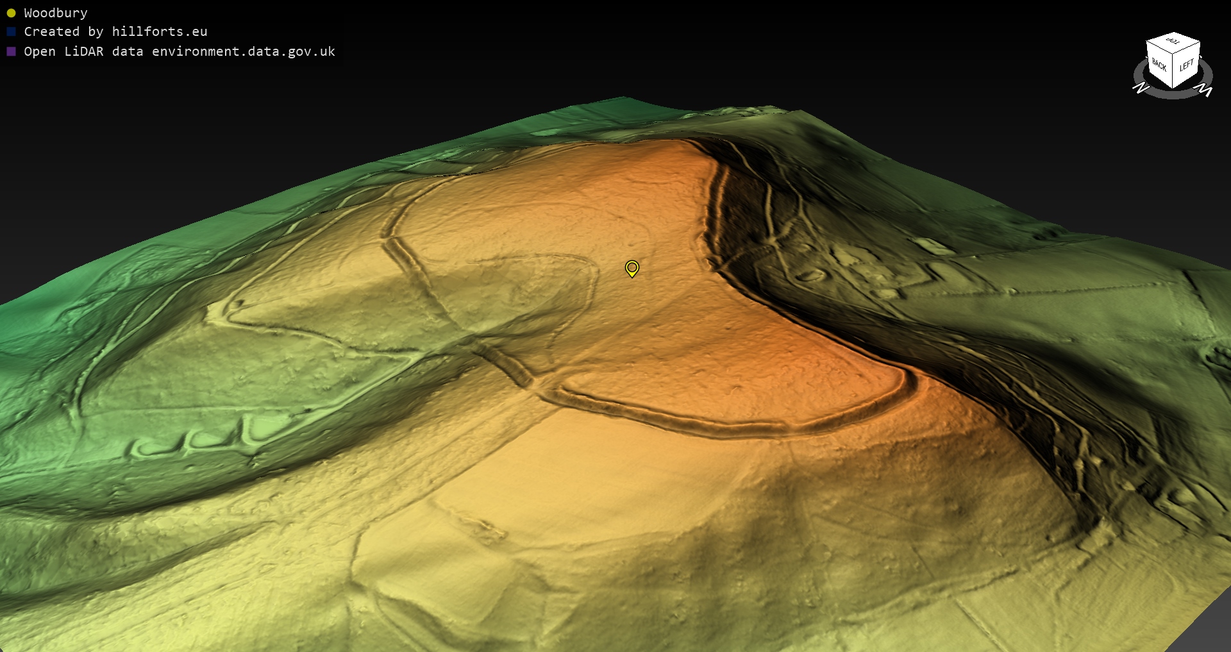Open the hillforts.eu credit text
1231x652 pixels.
(x=160, y=31)
